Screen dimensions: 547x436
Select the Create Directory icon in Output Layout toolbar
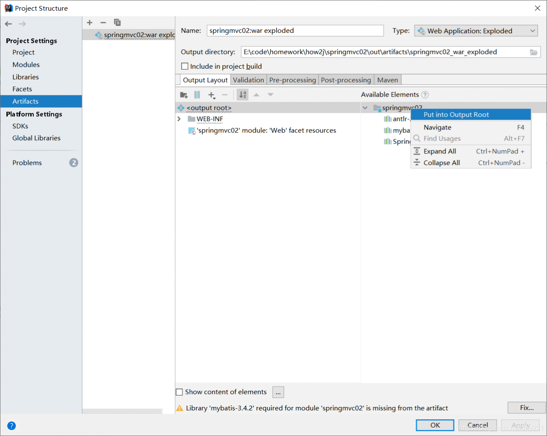pos(184,94)
